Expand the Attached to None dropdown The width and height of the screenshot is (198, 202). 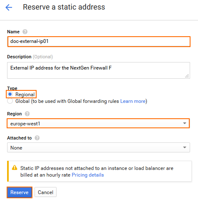[x=99, y=147]
